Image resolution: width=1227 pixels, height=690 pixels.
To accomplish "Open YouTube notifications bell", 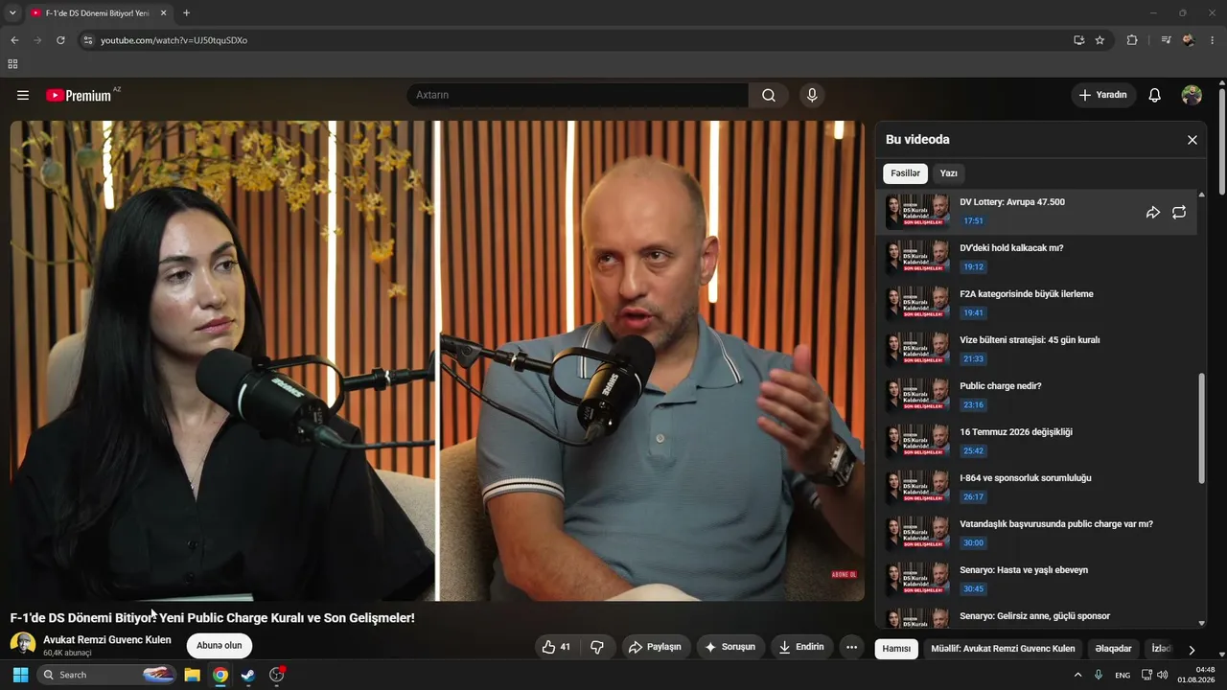I will (1155, 95).
